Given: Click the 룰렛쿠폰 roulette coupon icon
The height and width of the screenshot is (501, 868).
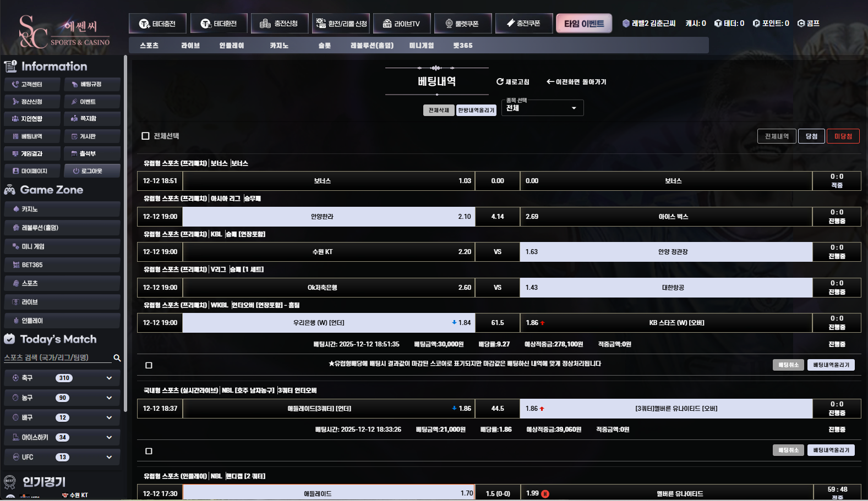Looking at the screenshot, I should click(x=449, y=24).
